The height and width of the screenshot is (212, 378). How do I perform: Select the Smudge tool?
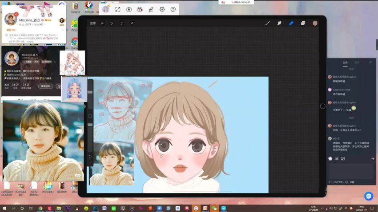click(279, 23)
